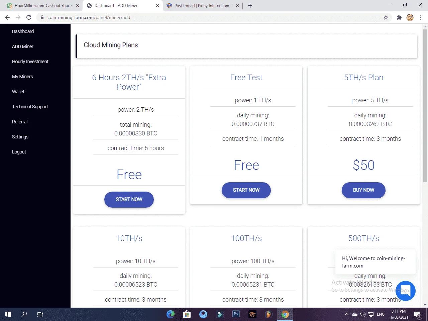428x321 pixels.
Task: Click the 0.00000737 BTC daily mining value
Action: coord(253,124)
